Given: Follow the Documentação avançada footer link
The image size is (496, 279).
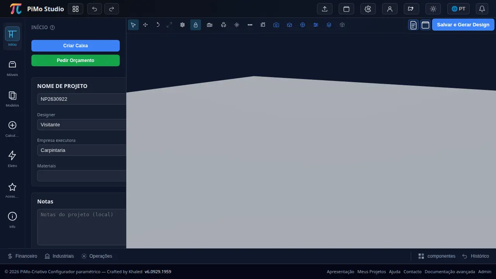Looking at the screenshot, I should coord(450,272).
